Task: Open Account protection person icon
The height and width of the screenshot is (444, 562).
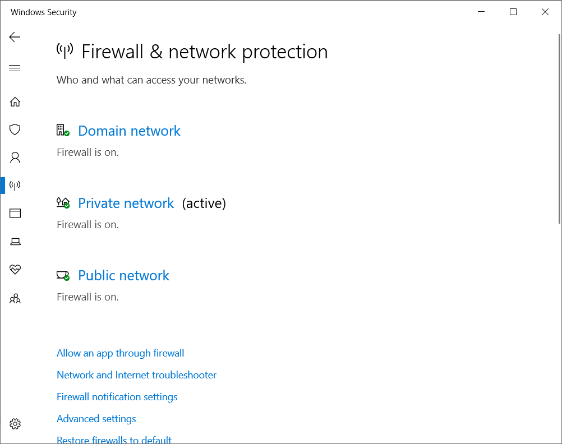Action: [15, 158]
